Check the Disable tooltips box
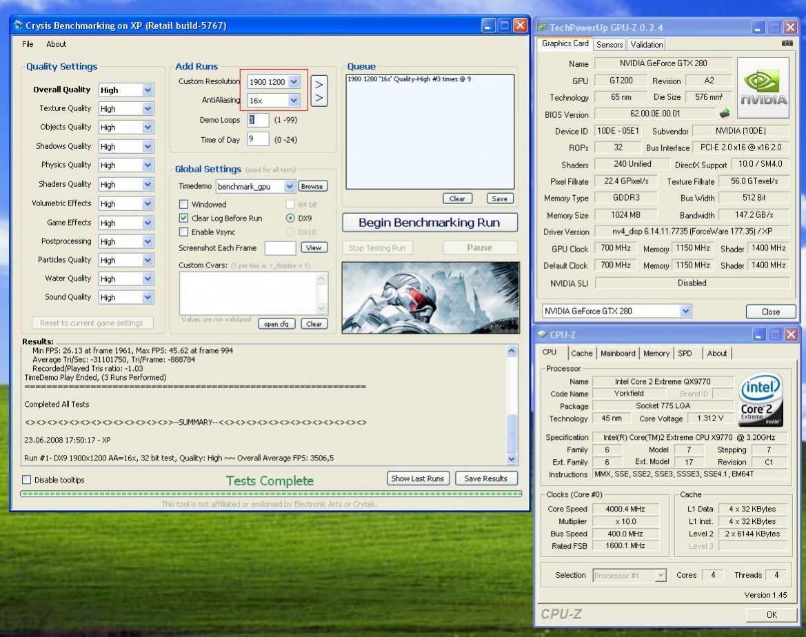This screenshot has width=806, height=637. 27,480
